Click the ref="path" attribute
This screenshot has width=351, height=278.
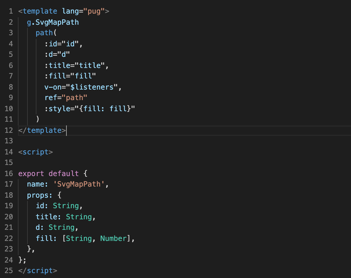pyautogui.click(x=66, y=98)
